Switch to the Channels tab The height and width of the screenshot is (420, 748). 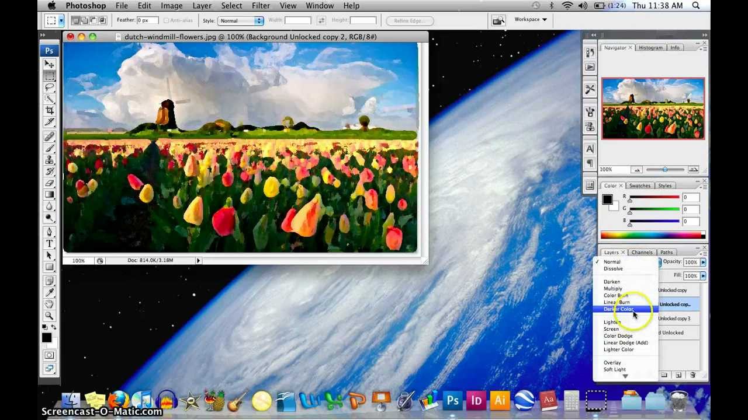tap(642, 252)
